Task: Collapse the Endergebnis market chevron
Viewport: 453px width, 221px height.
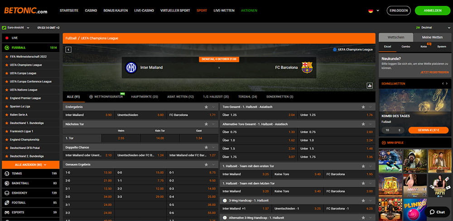Action: pyautogui.click(x=213, y=107)
